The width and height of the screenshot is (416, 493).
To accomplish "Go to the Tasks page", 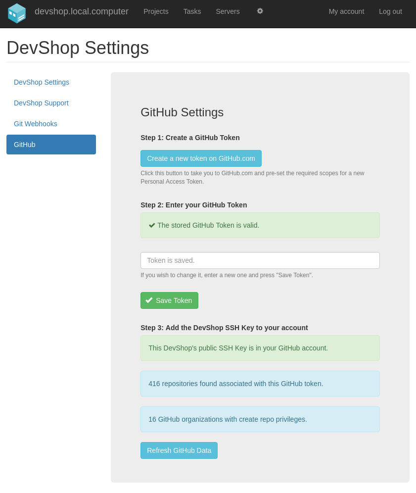I will [192, 12].
